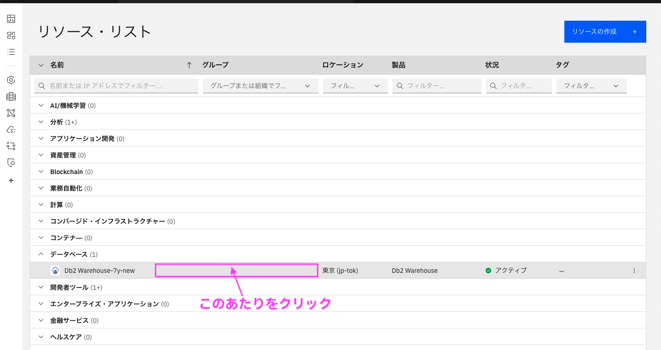Expand the アプリケーション開発 category
661x350 pixels.
click(41, 139)
